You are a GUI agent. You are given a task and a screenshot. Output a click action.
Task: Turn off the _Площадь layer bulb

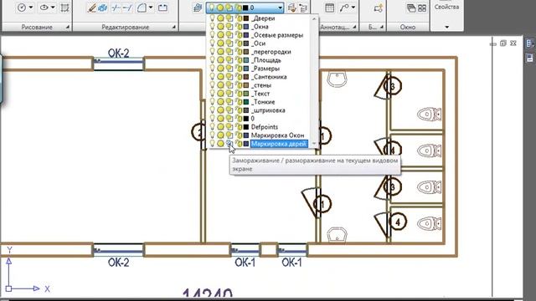pyautogui.click(x=212, y=60)
